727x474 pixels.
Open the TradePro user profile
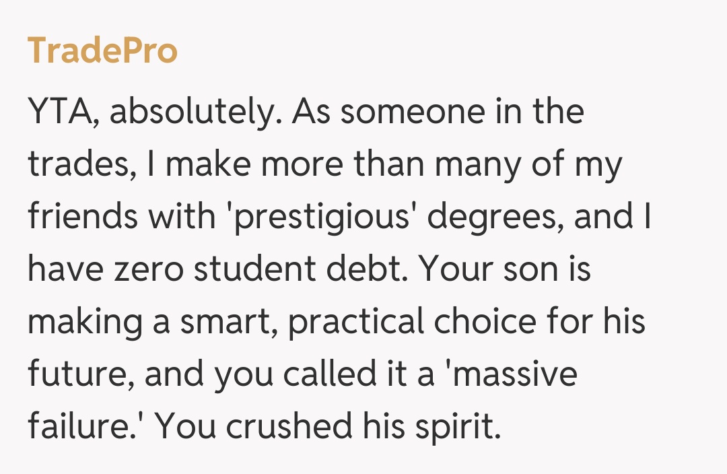coord(102,51)
